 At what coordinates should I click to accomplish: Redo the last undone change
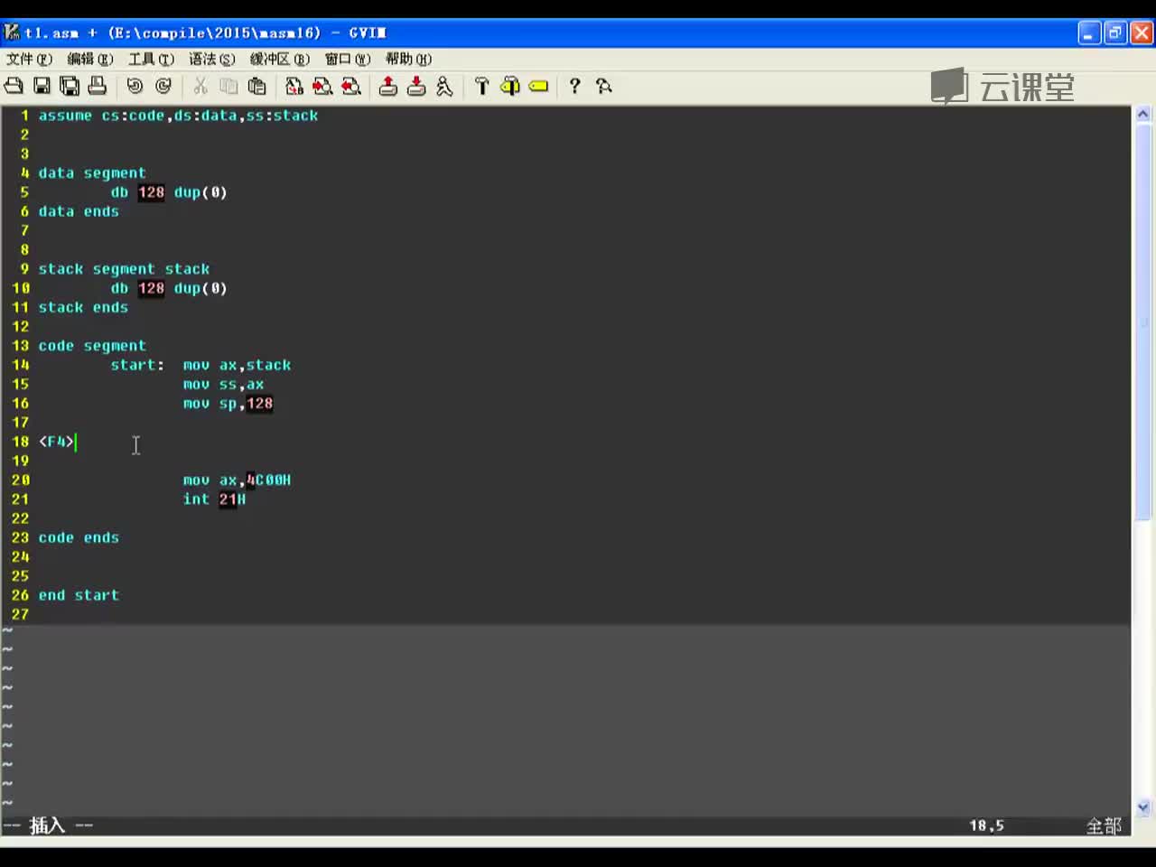[x=163, y=86]
